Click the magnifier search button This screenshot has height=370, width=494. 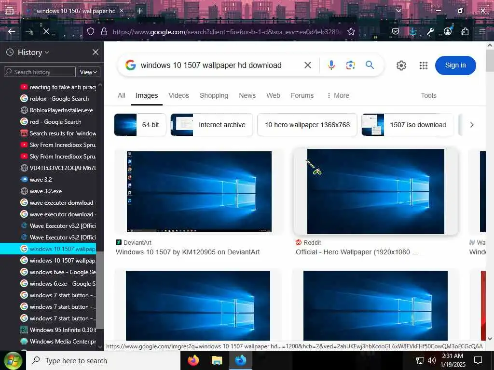pos(370,65)
